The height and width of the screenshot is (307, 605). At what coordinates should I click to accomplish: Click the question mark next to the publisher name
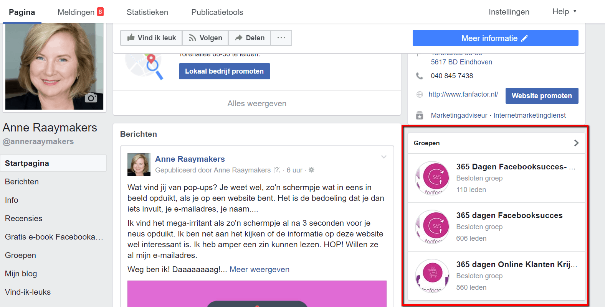tap(277, 169)
